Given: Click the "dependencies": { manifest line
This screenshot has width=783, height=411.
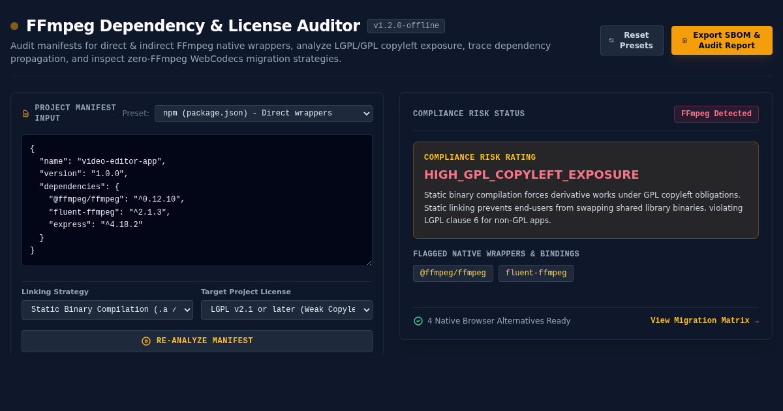Looking at the screenshot, I should pyautogui.click(x=80, y=187).
